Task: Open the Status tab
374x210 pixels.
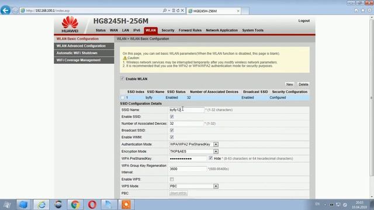Action: [x=101, y=30]
